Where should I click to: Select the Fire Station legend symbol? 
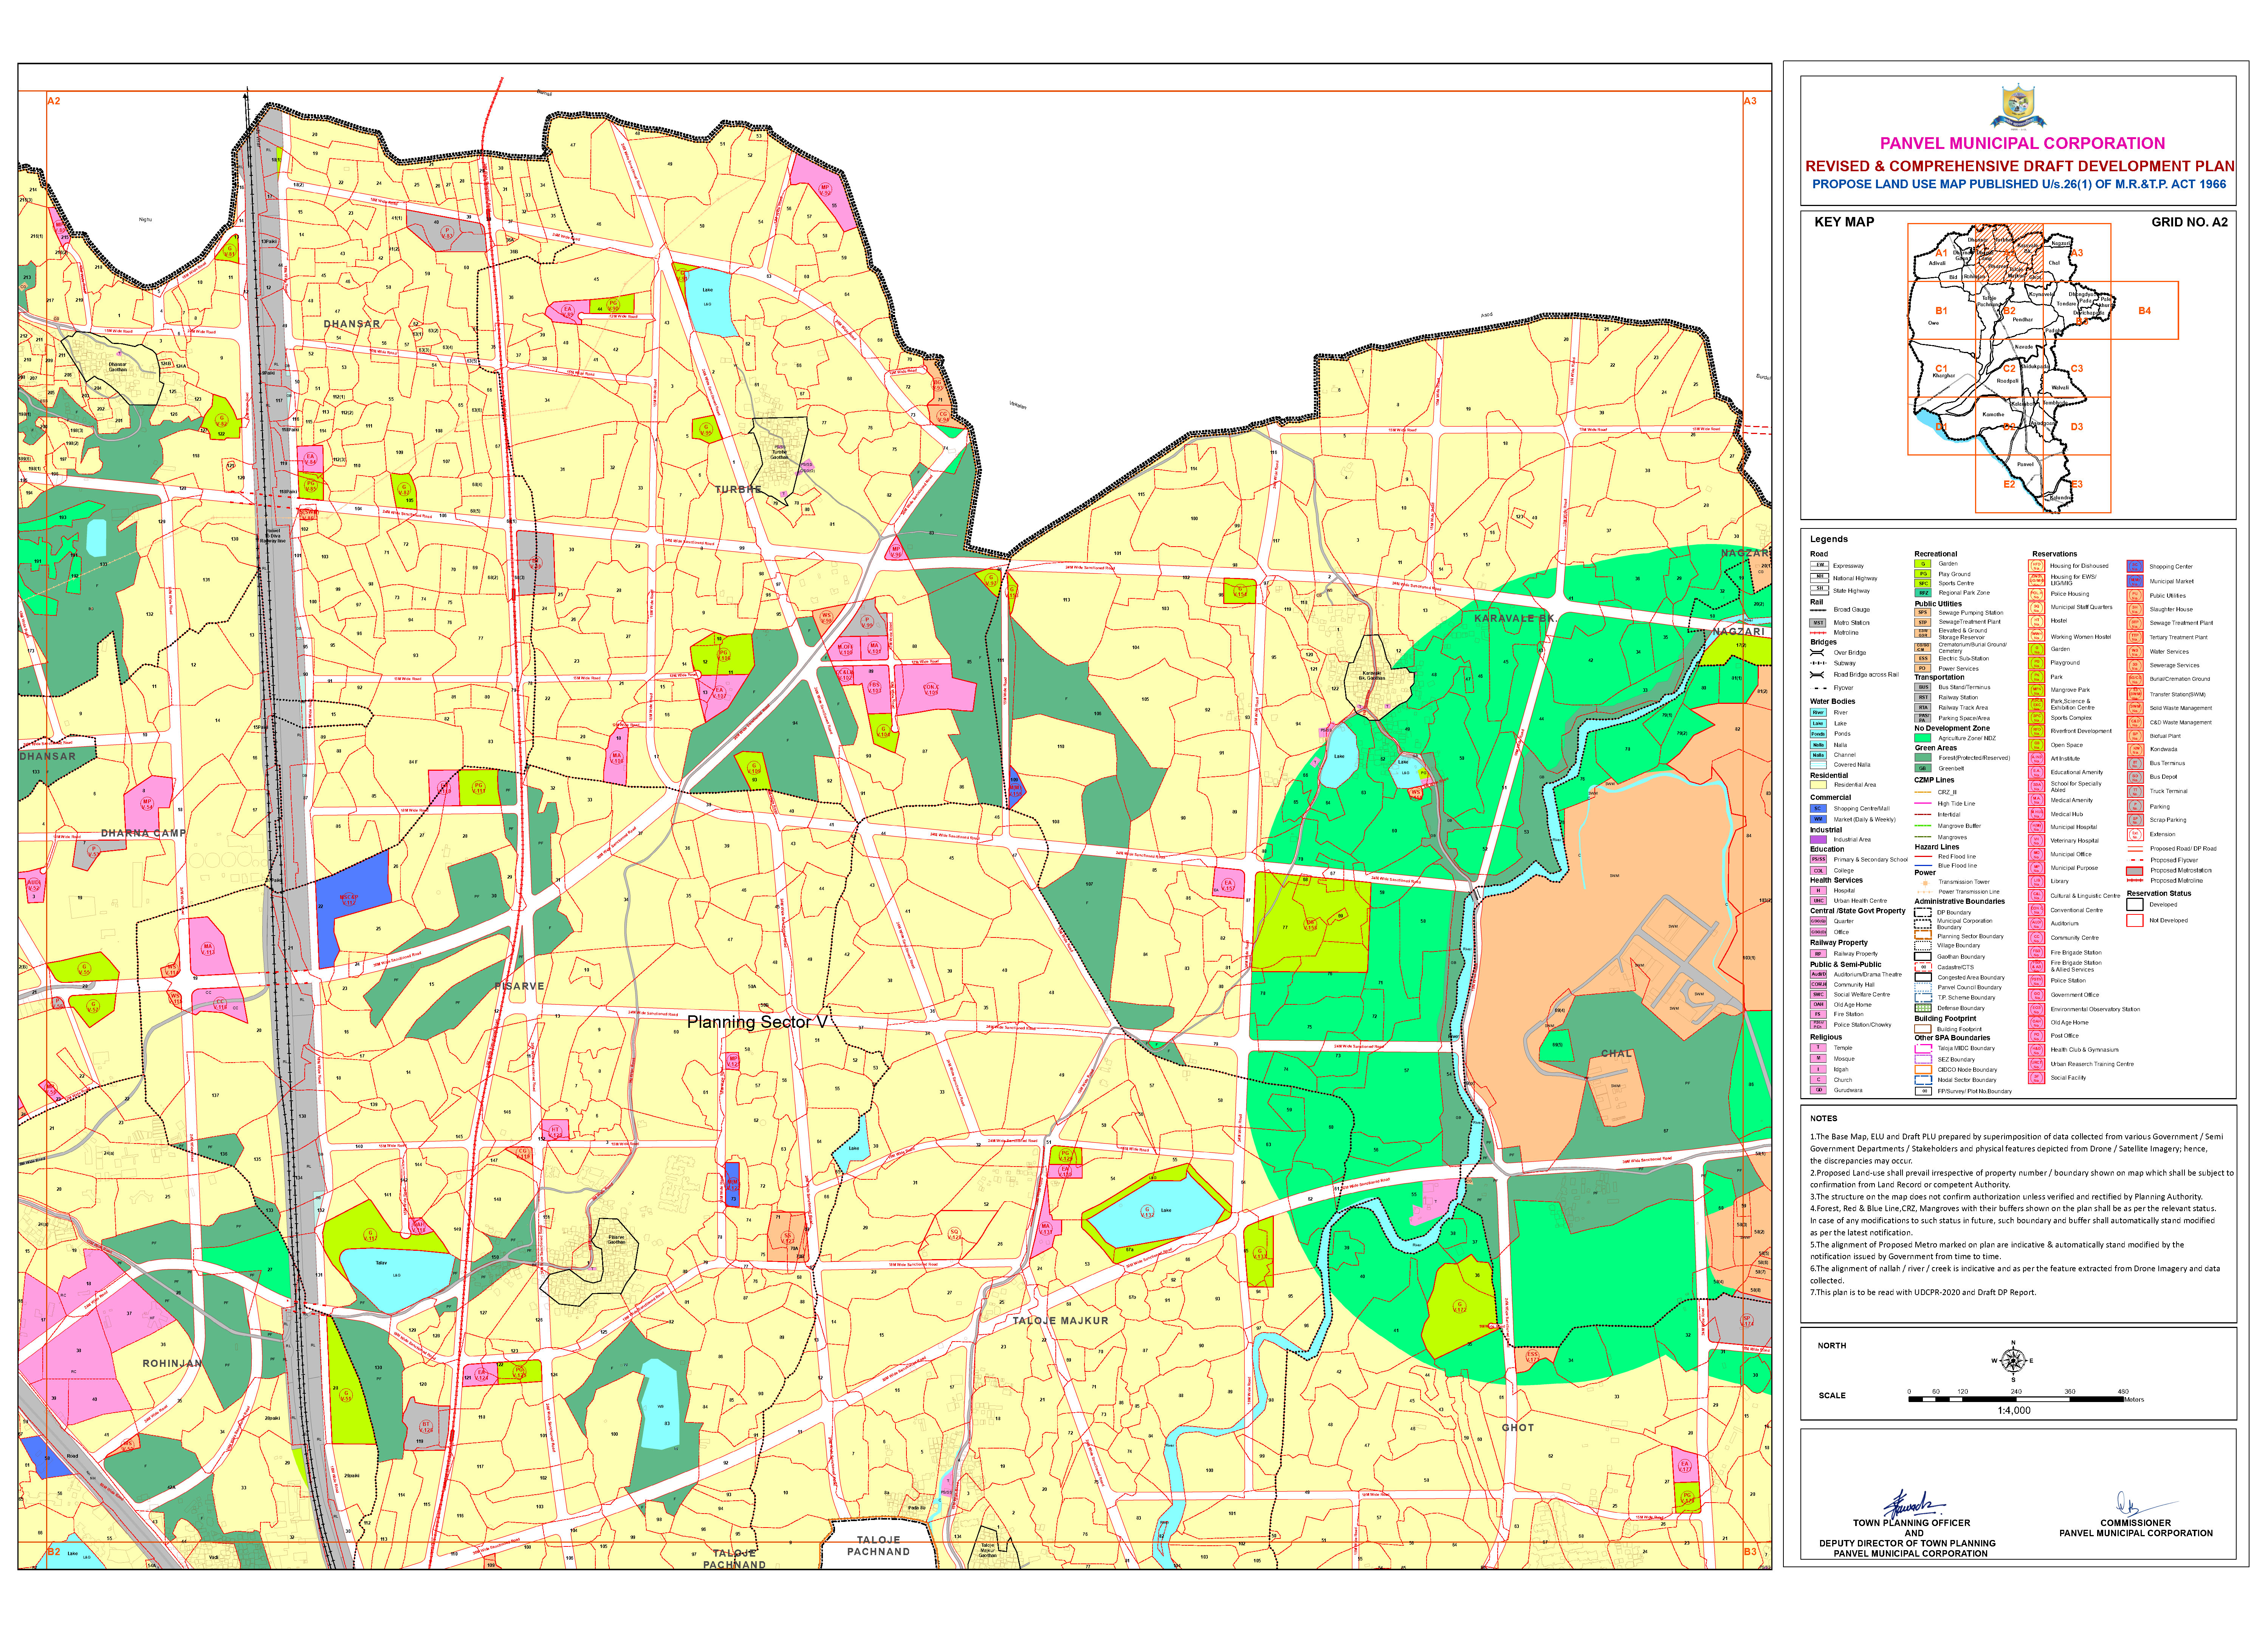(x=1819, y=1014)
